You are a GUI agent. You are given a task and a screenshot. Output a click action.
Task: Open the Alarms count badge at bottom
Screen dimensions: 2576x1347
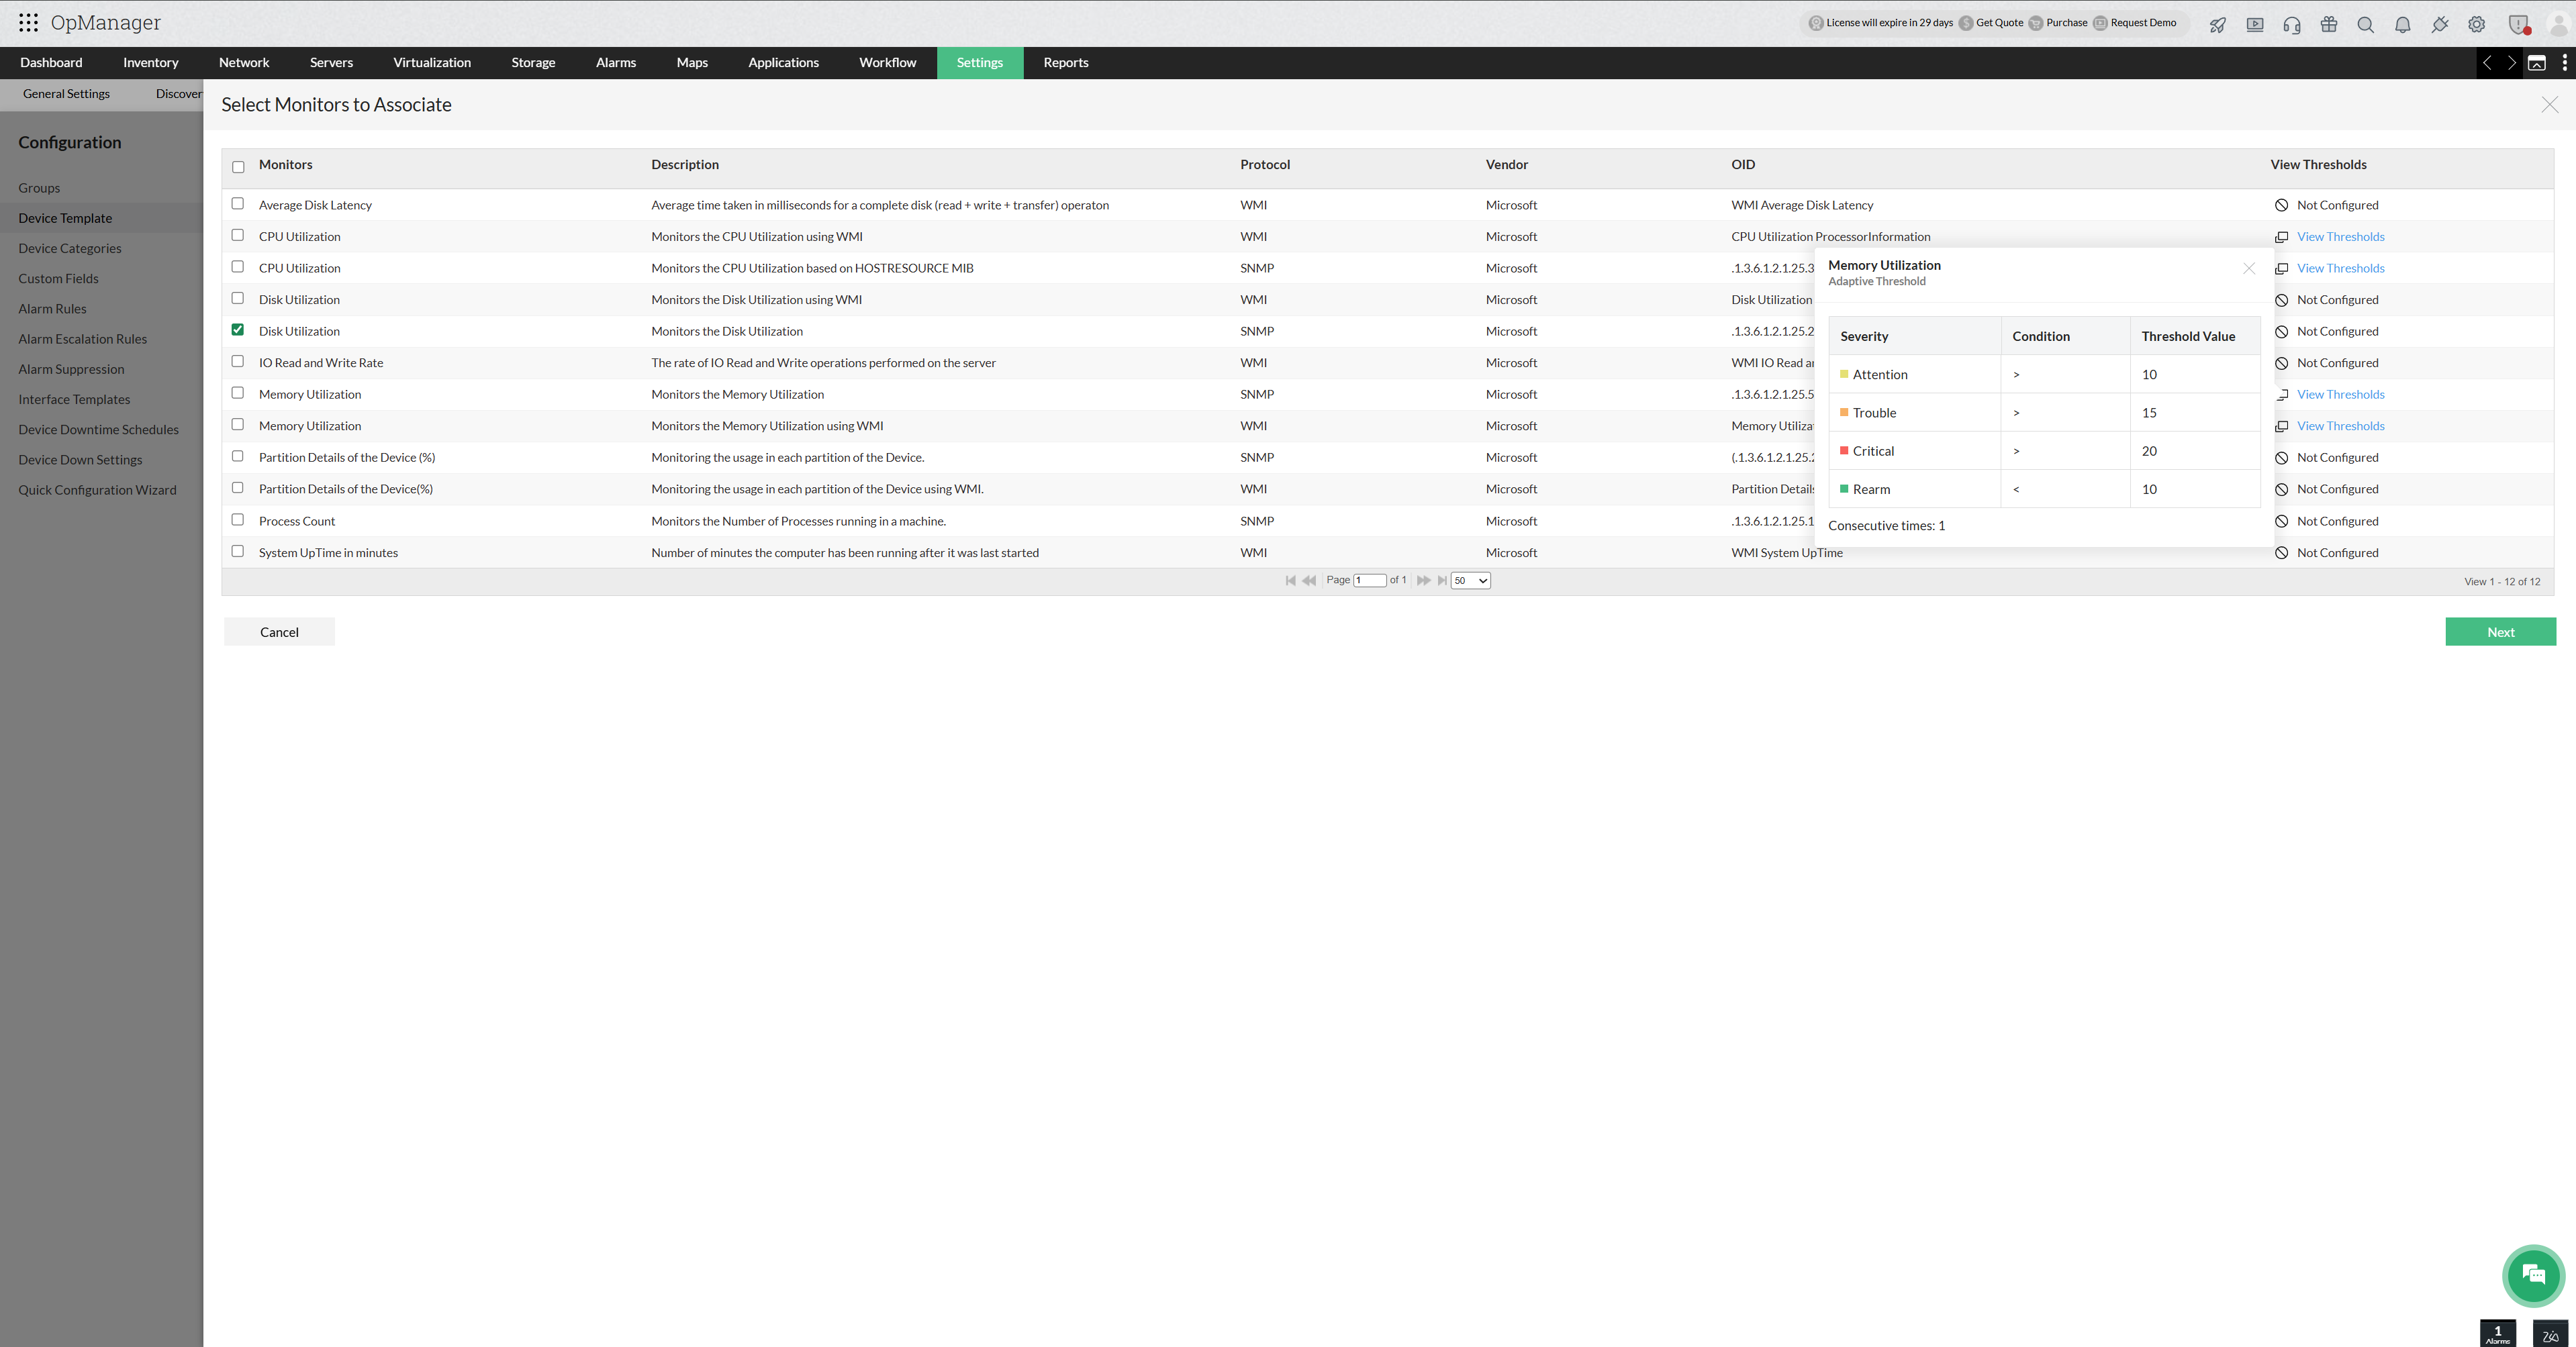coord(2497,1334)
